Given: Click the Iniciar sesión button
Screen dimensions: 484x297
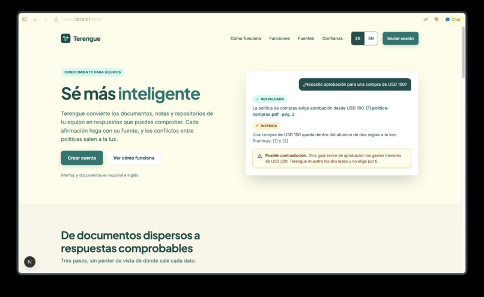Looking at the screenshot, I should point(401,38).
